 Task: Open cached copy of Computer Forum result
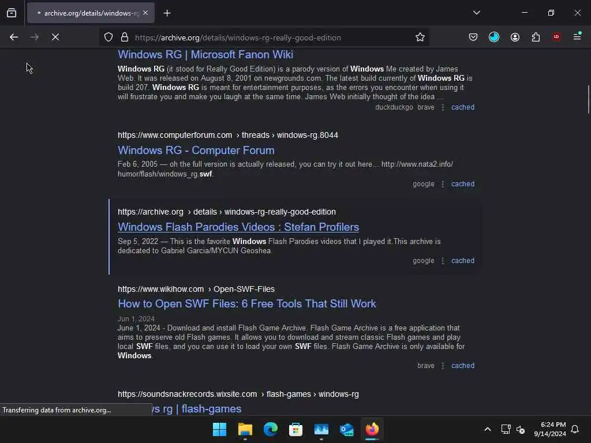[x=463, y=184]
